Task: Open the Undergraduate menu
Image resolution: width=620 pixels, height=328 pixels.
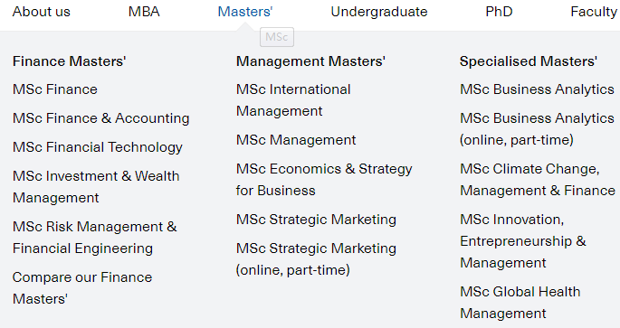Action: click(379, 12)
